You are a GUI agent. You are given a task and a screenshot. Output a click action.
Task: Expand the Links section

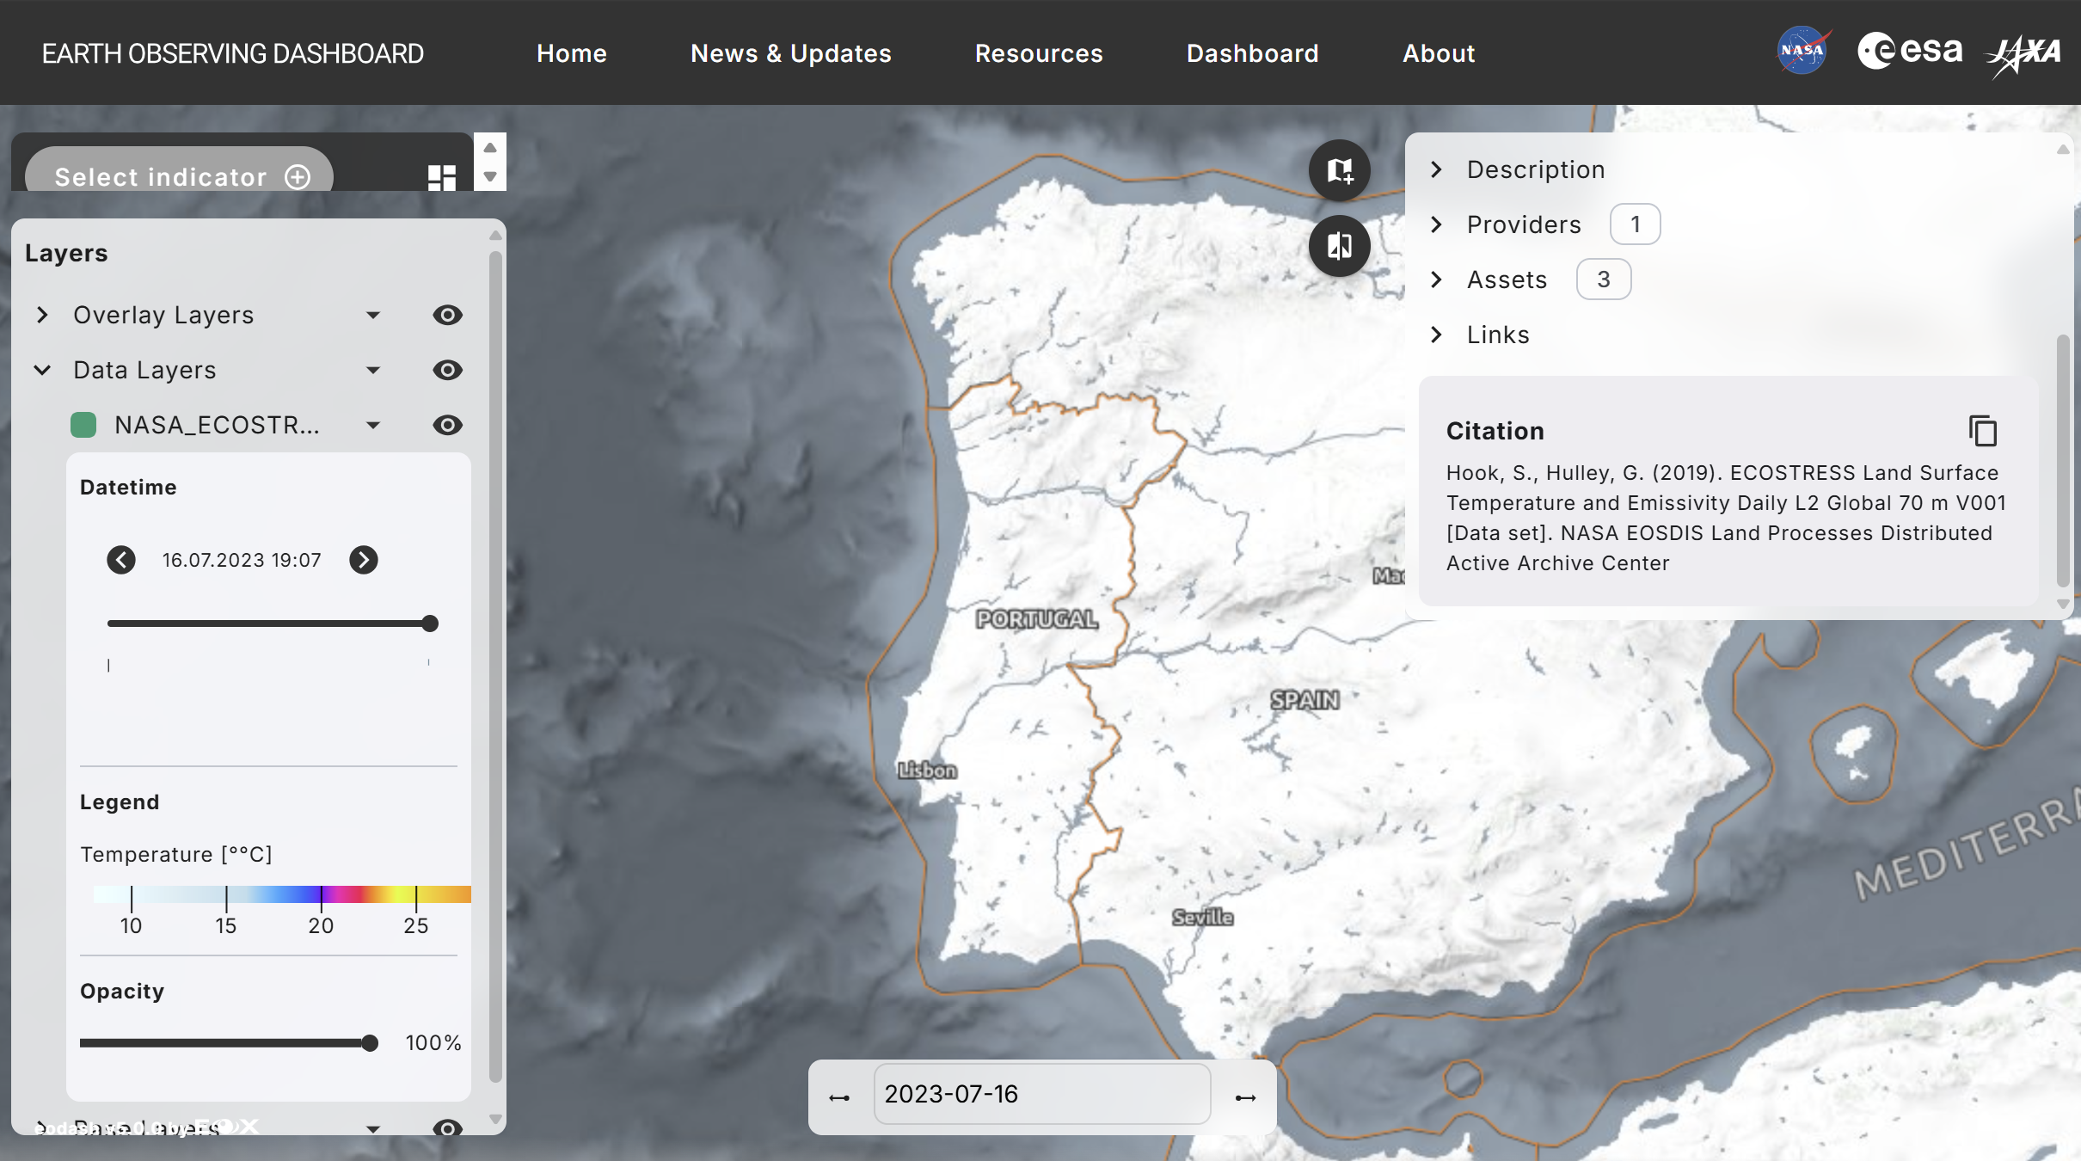(x=1436, y=335)
